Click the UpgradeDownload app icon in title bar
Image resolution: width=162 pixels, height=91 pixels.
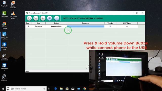tap(27, 13)
